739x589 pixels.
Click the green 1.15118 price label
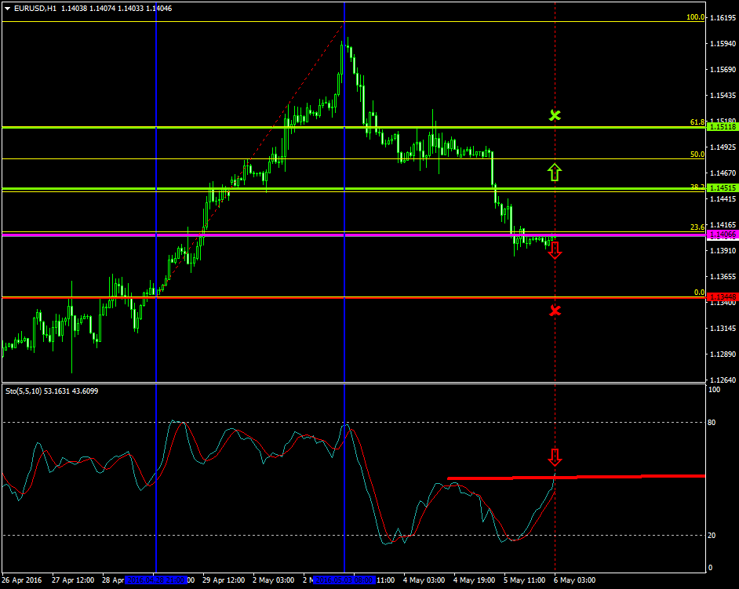coord(722,127)
